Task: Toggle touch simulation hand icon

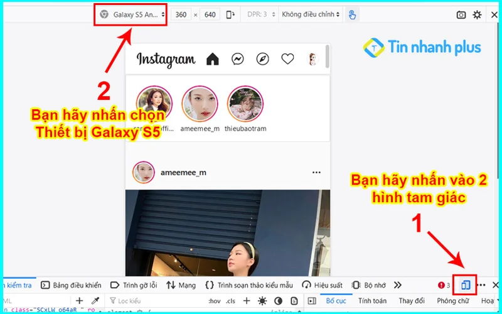Action: (x=352, y=14)
